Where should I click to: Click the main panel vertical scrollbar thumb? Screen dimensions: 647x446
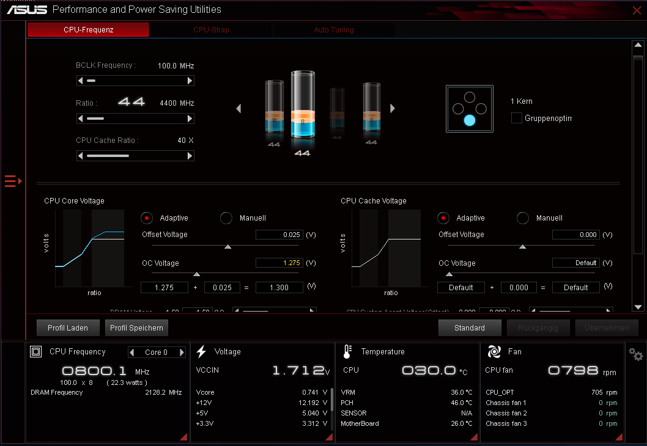pyautogui.click(x=638, y=155)
